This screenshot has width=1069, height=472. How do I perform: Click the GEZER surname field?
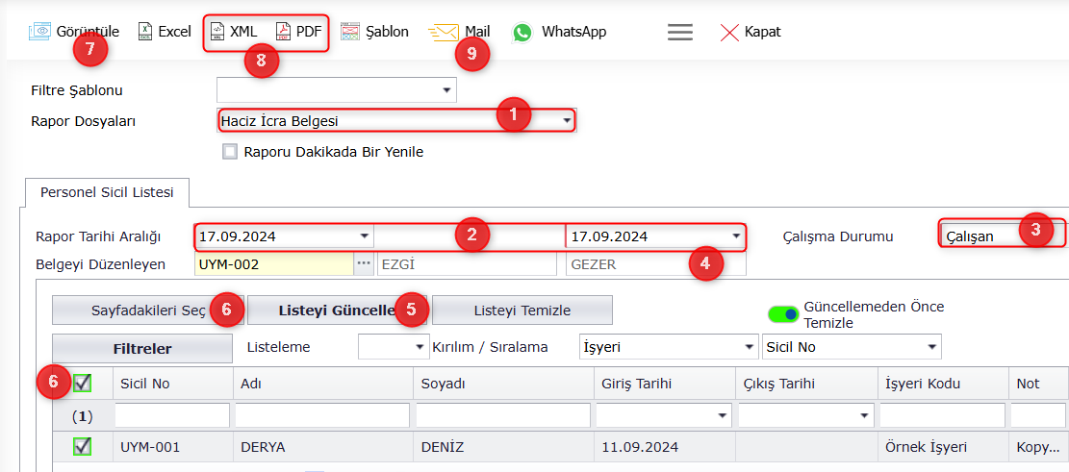coord(656,264)
